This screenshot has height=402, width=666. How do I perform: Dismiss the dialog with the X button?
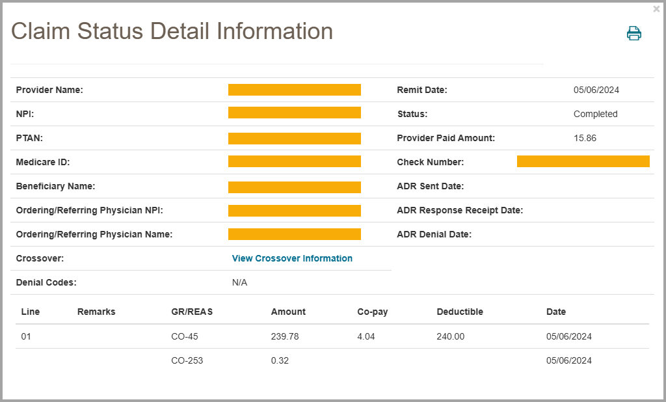coord(656,8)
